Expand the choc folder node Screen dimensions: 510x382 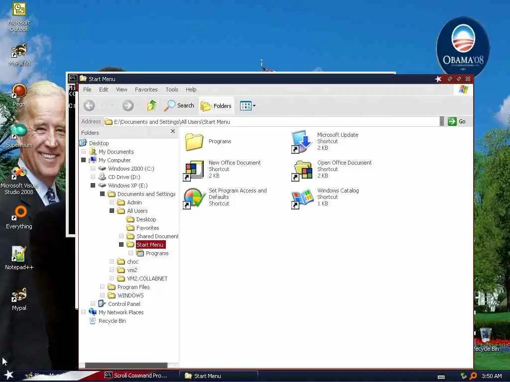(x=112, y=262)
